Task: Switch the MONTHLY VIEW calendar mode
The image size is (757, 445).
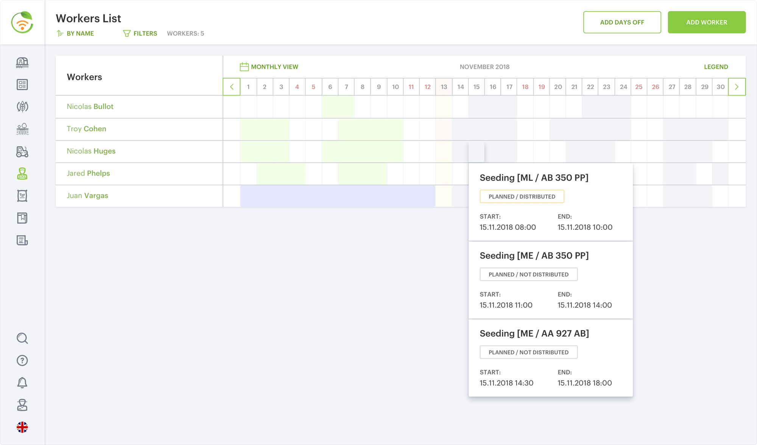Action: (269, 67)
